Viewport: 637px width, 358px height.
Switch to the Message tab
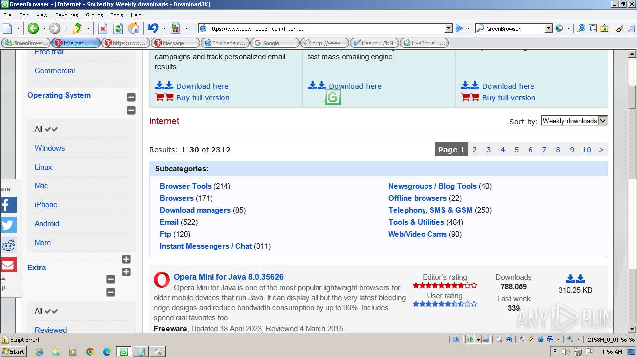tap(175, 43)
